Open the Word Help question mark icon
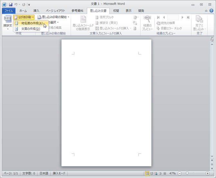 coord(211,11)
